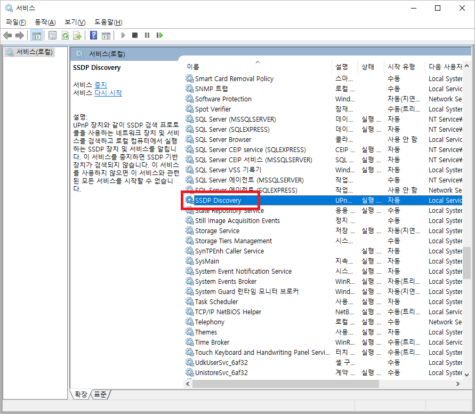The width and height of the screenshot is (475, 414).
Task: Click the horizontal scrollbar thumb
Action: 286,384
